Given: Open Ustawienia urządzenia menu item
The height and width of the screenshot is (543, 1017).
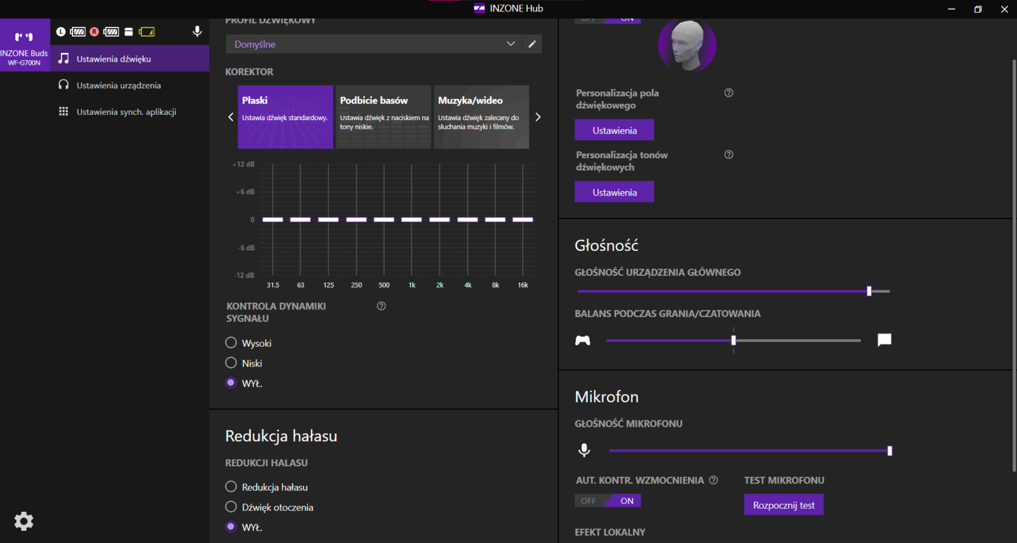Looking at the screenshot, I should click(x=119, y=85).
